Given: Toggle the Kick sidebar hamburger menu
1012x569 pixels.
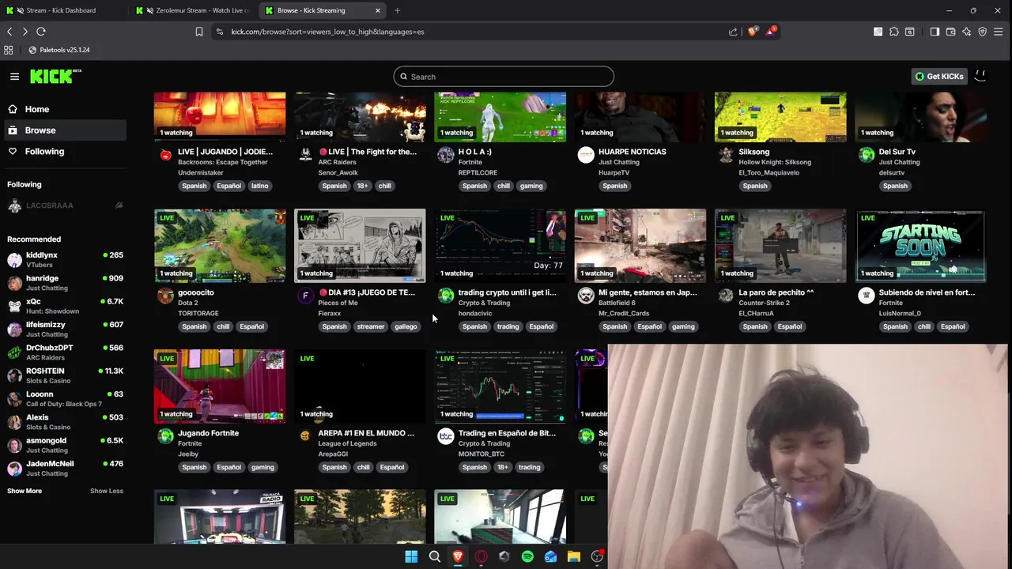Looking at the screenshot, I should (x=14, y=77).
